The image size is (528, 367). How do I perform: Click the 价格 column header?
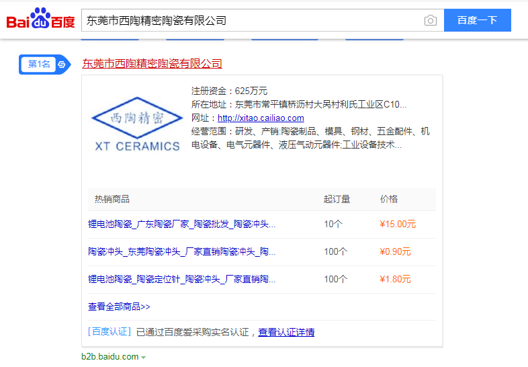pos(389,199)
